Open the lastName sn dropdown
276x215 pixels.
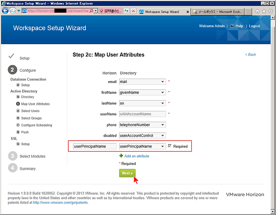[x=142, y=103]
